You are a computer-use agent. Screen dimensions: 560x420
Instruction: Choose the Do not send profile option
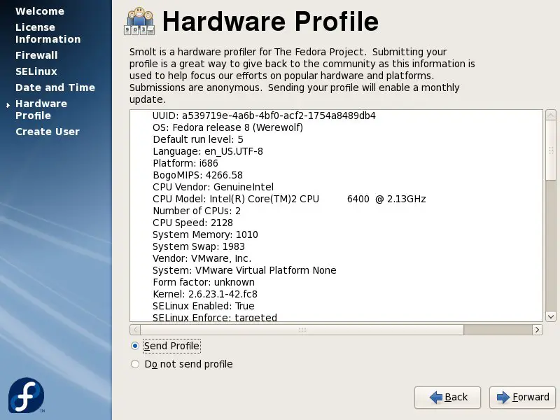pyautogui.click(x=135, y=364)
